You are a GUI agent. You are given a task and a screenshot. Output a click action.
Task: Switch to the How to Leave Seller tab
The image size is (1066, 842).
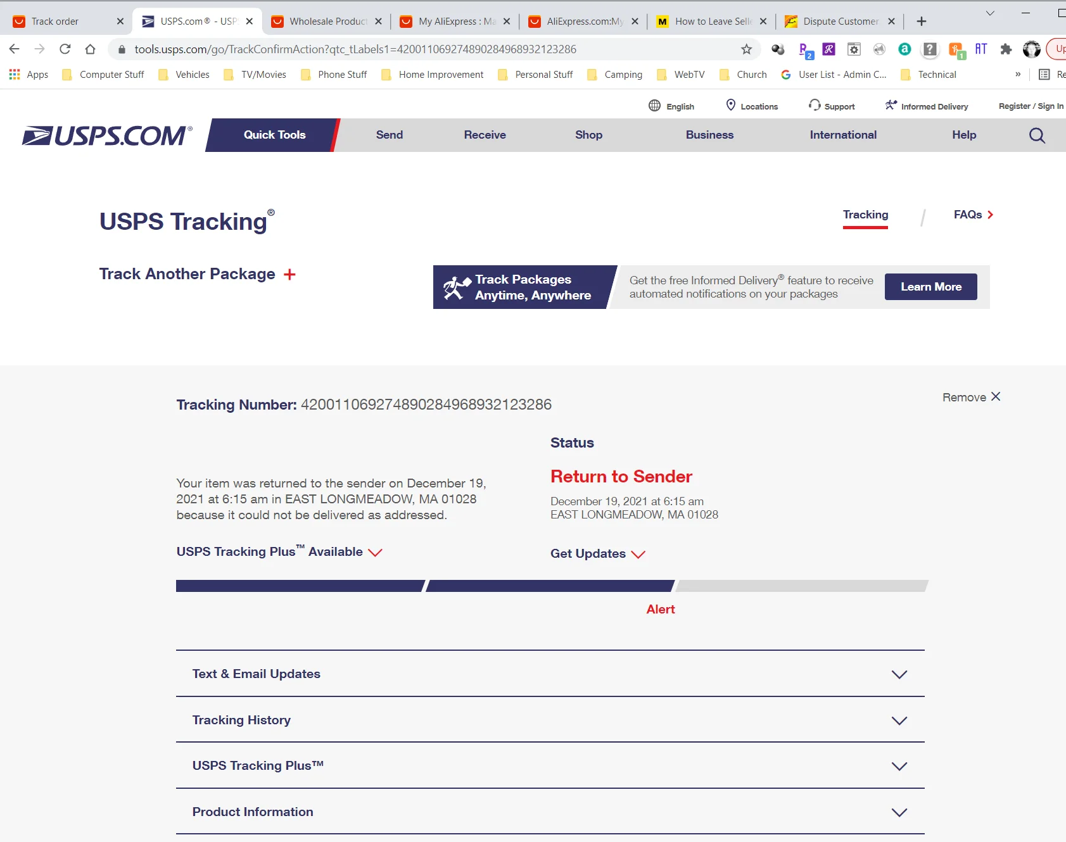(x=712, y=22)
